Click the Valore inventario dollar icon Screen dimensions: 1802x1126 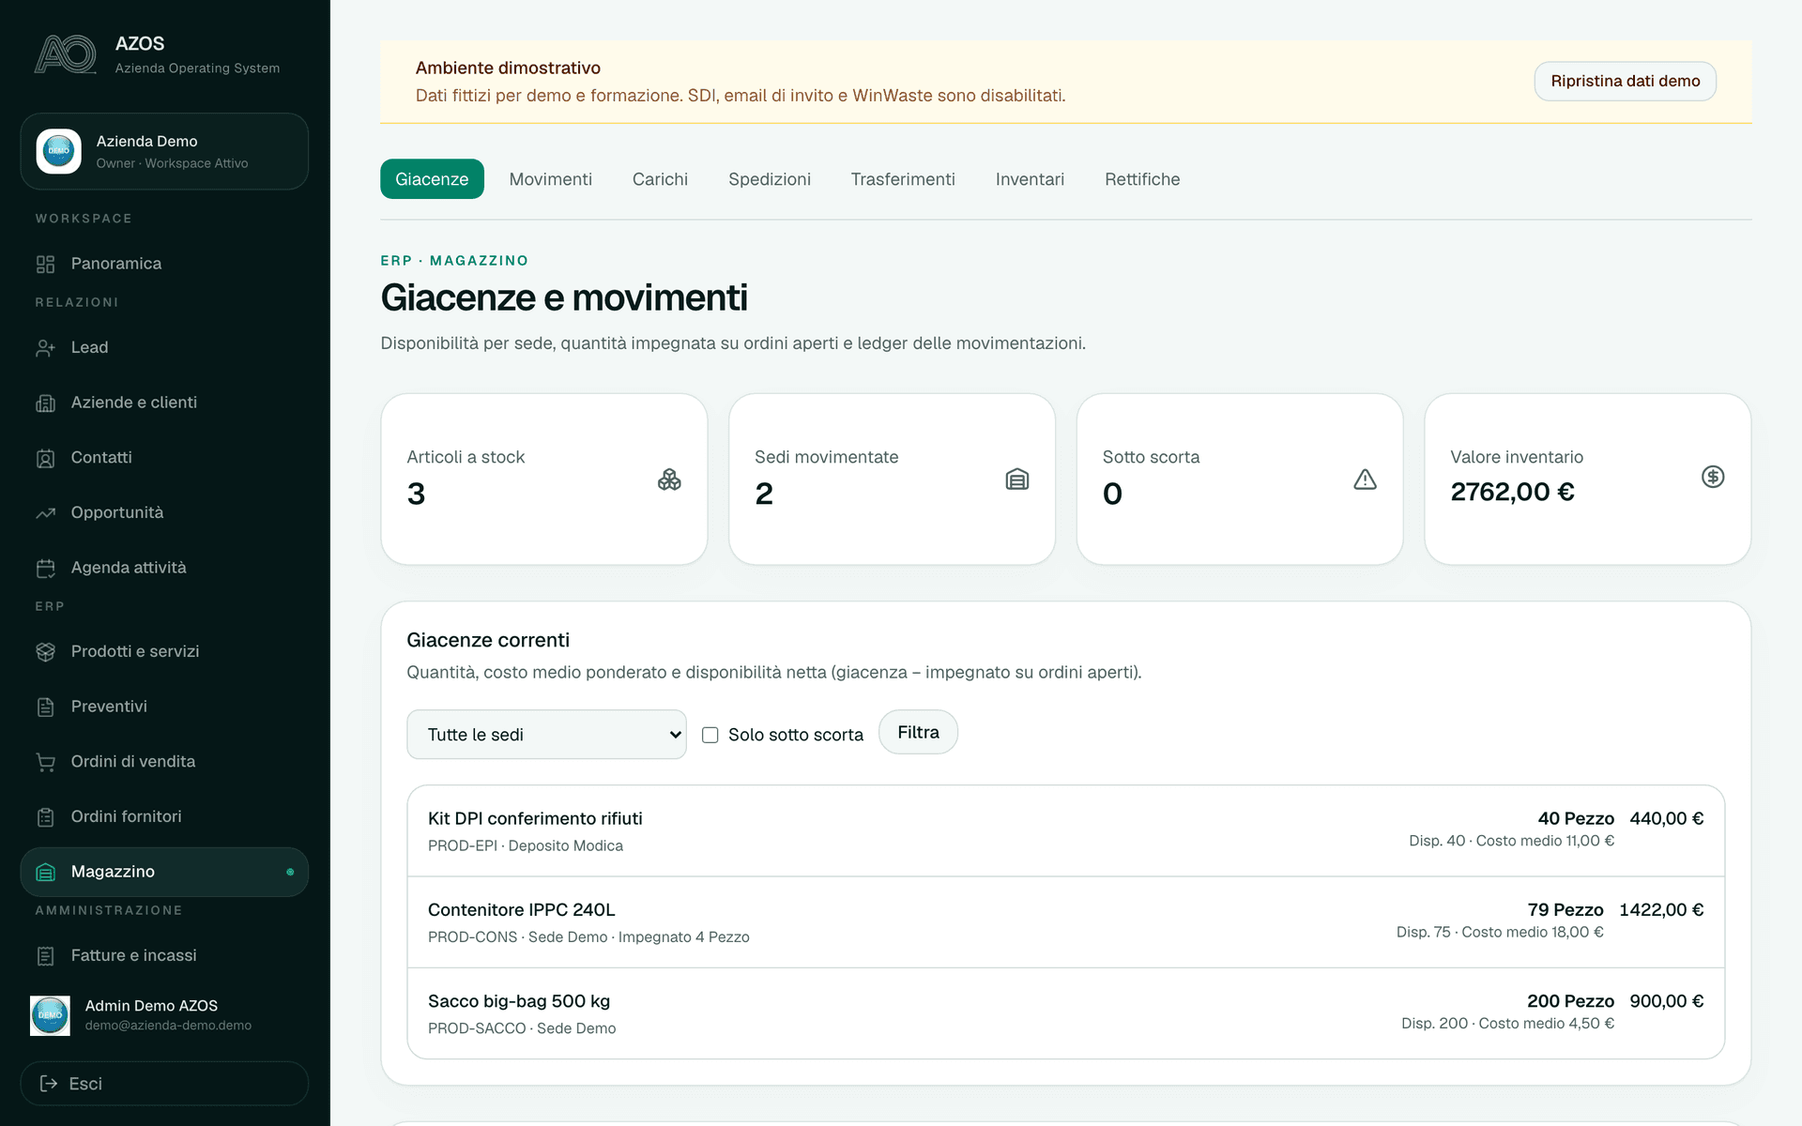[x=1713, y=477]
